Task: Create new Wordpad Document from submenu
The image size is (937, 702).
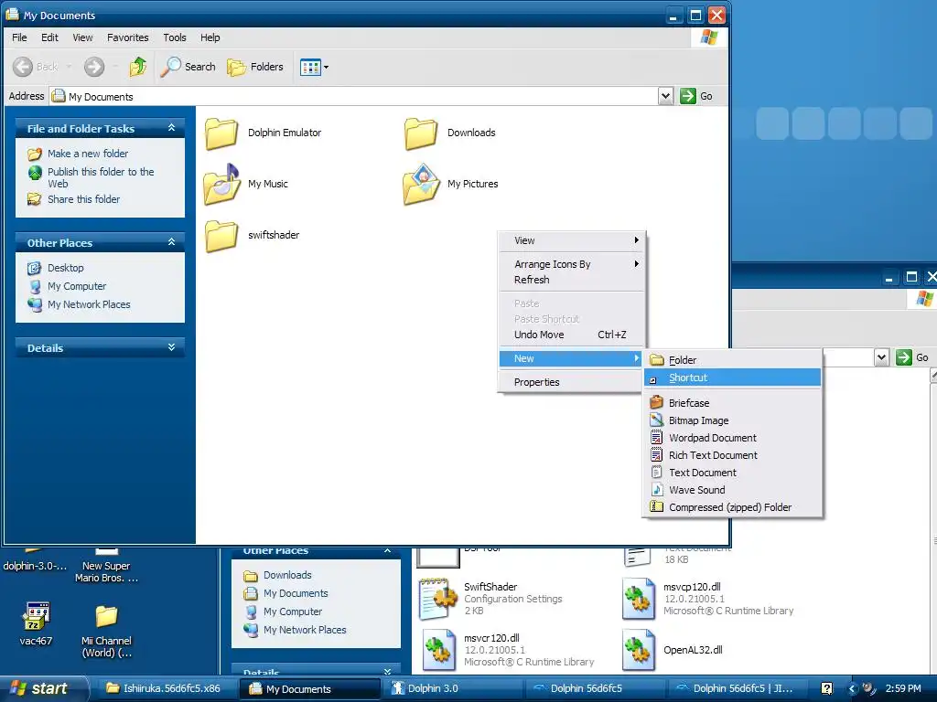Action: [x=733, y=438]
